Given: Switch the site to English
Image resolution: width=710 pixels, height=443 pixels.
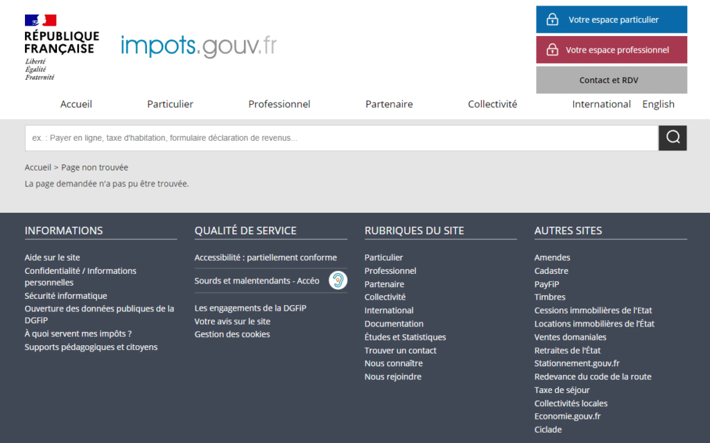Looking at the screenshot, I should (658, 104).
